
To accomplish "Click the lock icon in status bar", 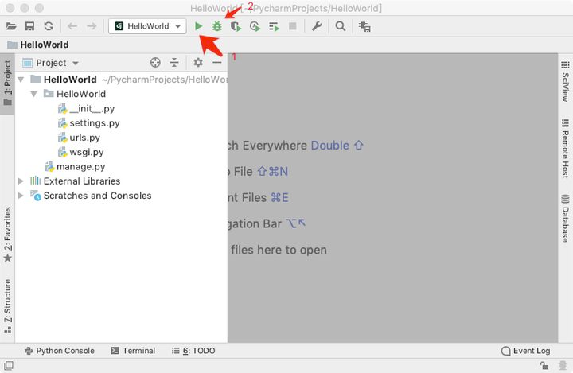I will [x=544, y=365].
